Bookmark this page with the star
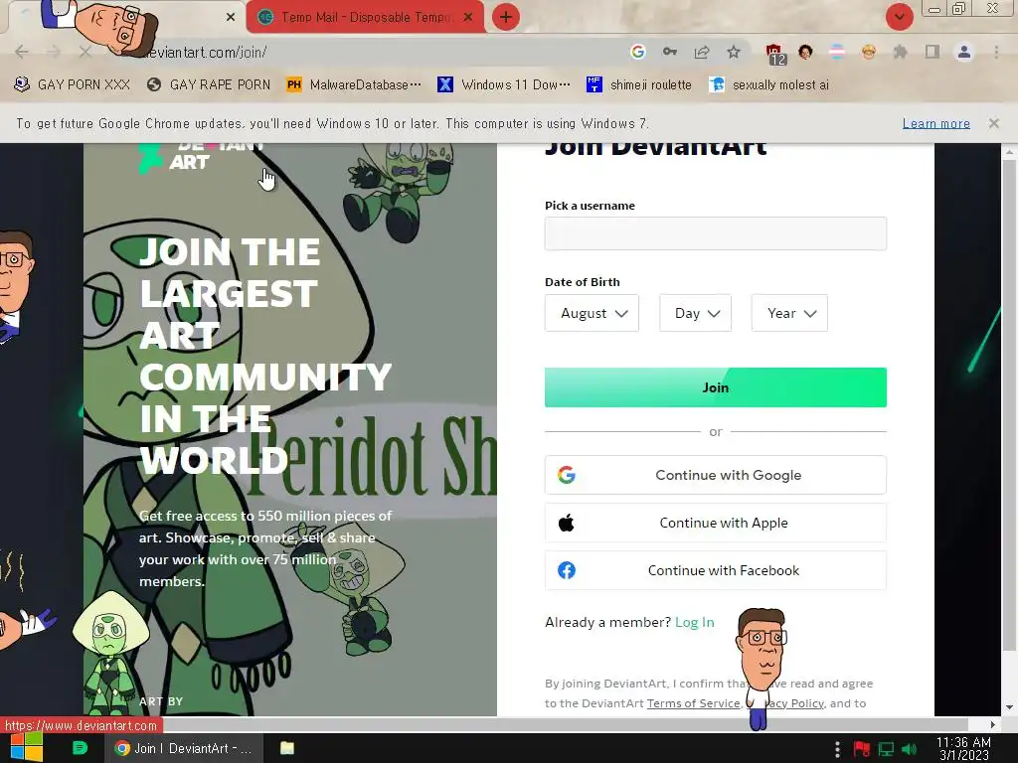Image resolution: width=1018 pixels, height=763 pixels. click(x=733, y=52)
